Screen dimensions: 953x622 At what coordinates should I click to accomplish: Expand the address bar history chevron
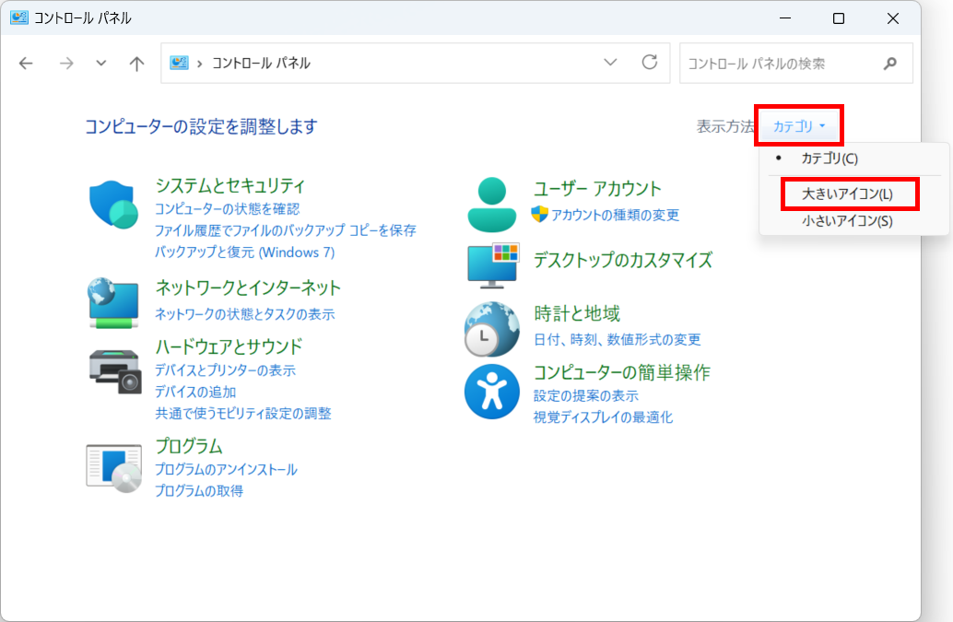[x=610, y=63]
